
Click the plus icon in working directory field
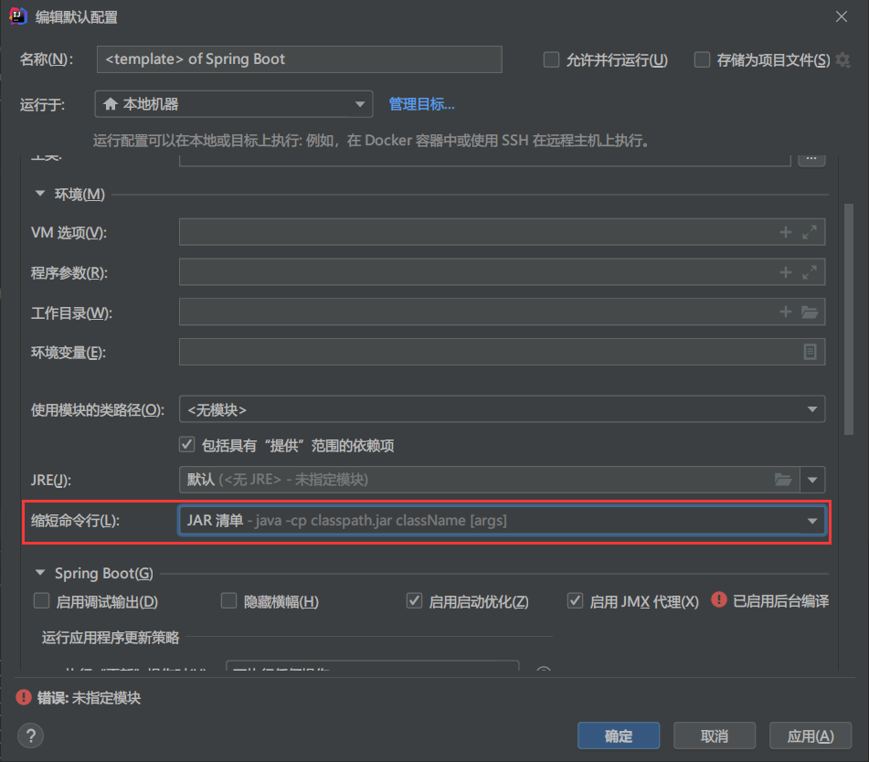point(785,312)
